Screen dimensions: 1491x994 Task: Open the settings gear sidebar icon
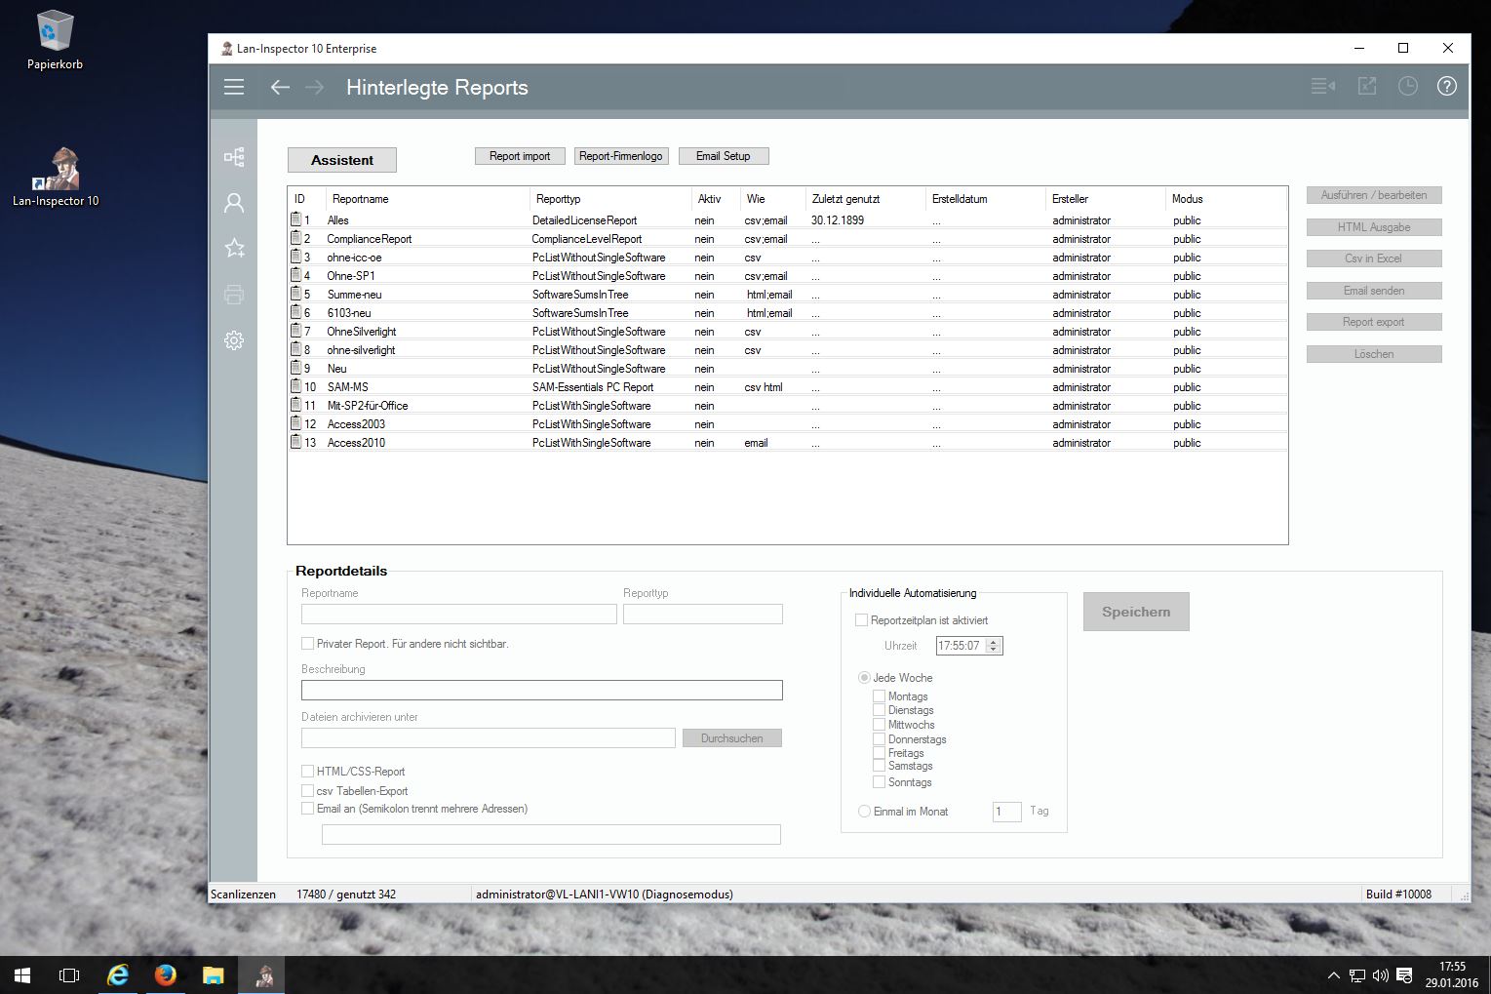click(x=234, y=340)
